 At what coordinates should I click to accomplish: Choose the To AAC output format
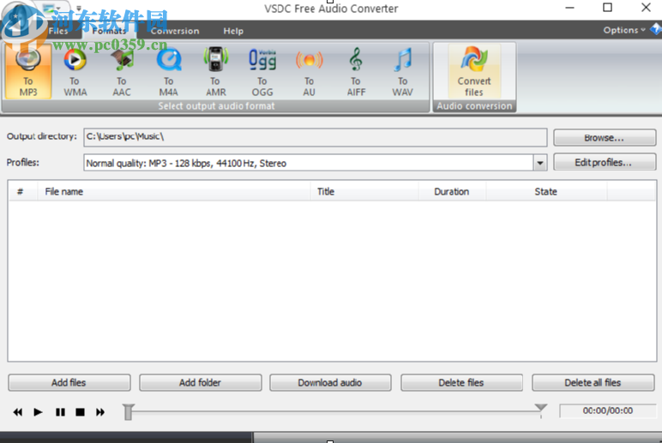pyautogui.click(x=122, y=72)
